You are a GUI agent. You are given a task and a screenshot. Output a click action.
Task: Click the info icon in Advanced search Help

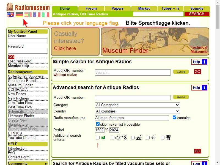tap(204, 88)
